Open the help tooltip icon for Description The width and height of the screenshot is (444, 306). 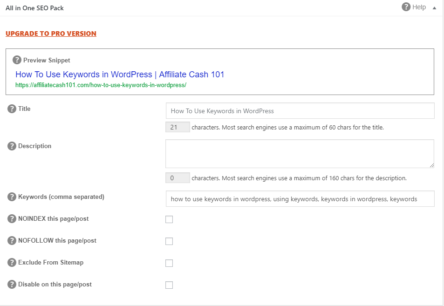12,146
